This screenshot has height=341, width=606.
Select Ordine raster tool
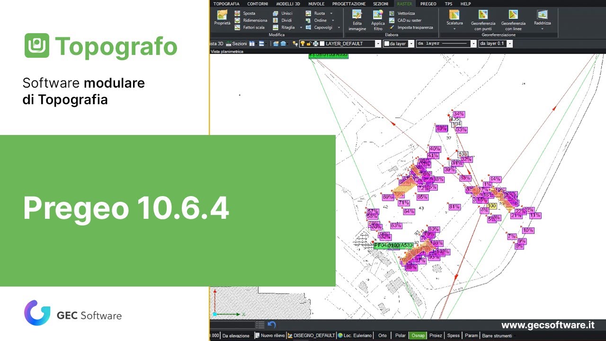tap(316, 20)
